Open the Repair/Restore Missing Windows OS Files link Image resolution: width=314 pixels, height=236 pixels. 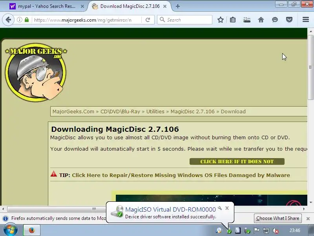181,175
